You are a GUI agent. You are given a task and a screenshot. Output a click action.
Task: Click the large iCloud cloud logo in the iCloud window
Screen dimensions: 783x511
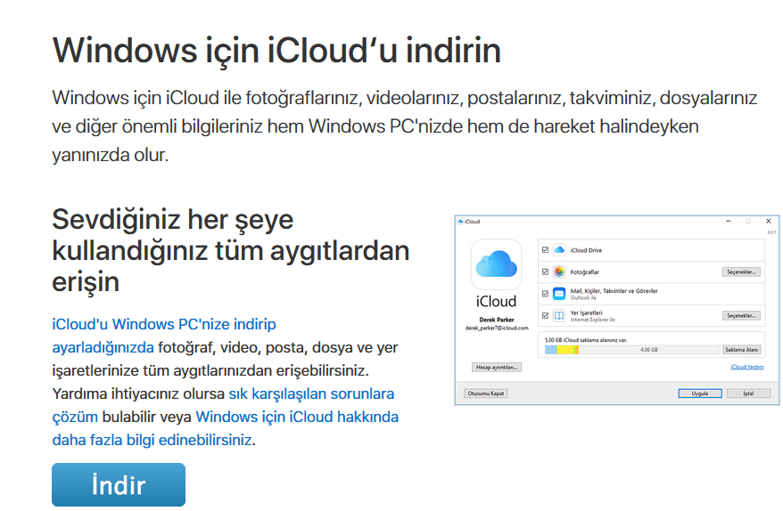tap(496, 264)
